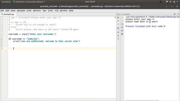Hide the Run tool window
The width and height of the screenshot is (180, 101).
(178, 14)
